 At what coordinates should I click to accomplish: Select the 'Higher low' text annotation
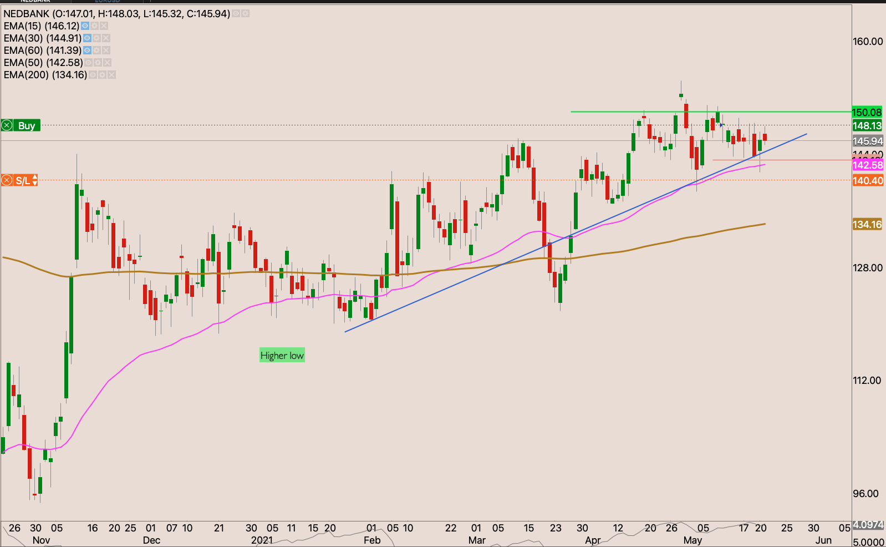tap(282, 356)
